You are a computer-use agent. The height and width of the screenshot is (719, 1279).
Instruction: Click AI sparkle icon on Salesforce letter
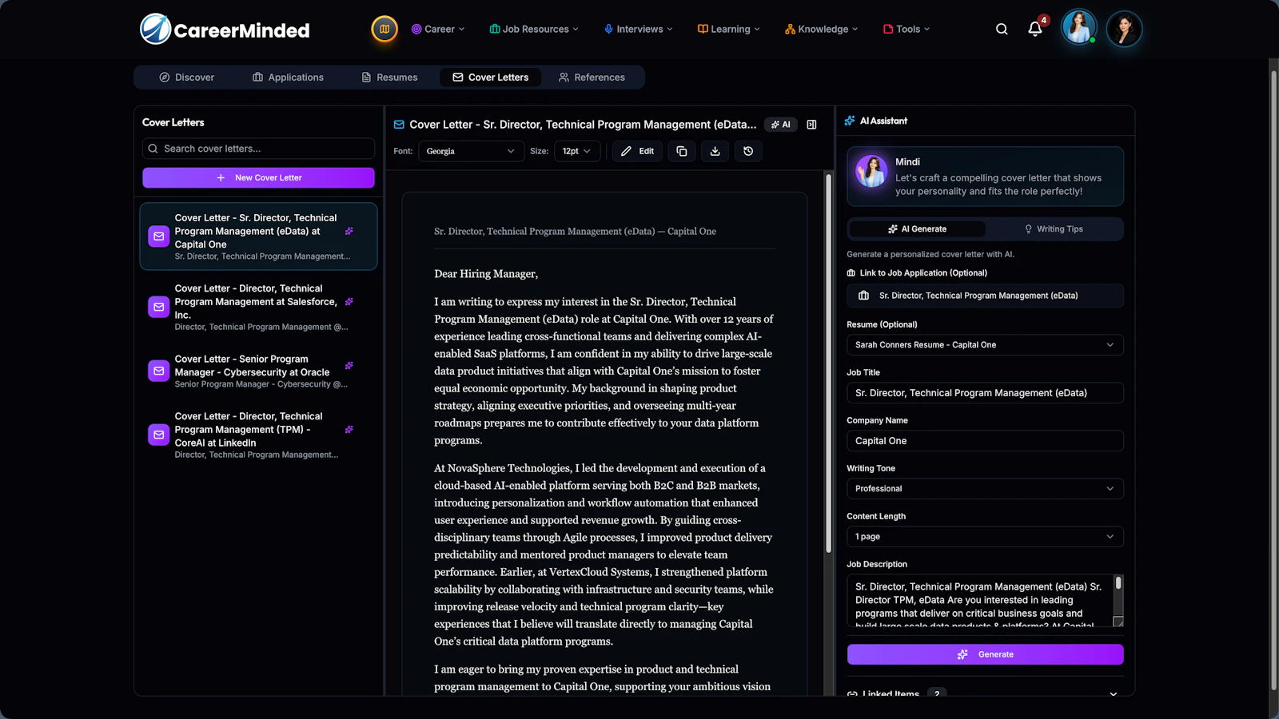click(x=349, y=302)
